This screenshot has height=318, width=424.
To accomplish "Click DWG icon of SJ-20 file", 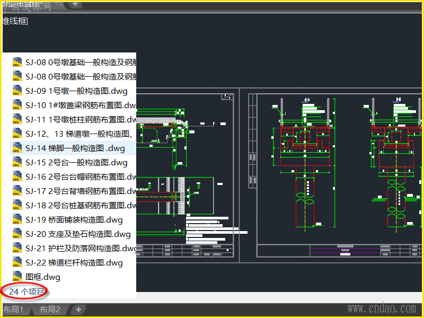I will [17, 234].
